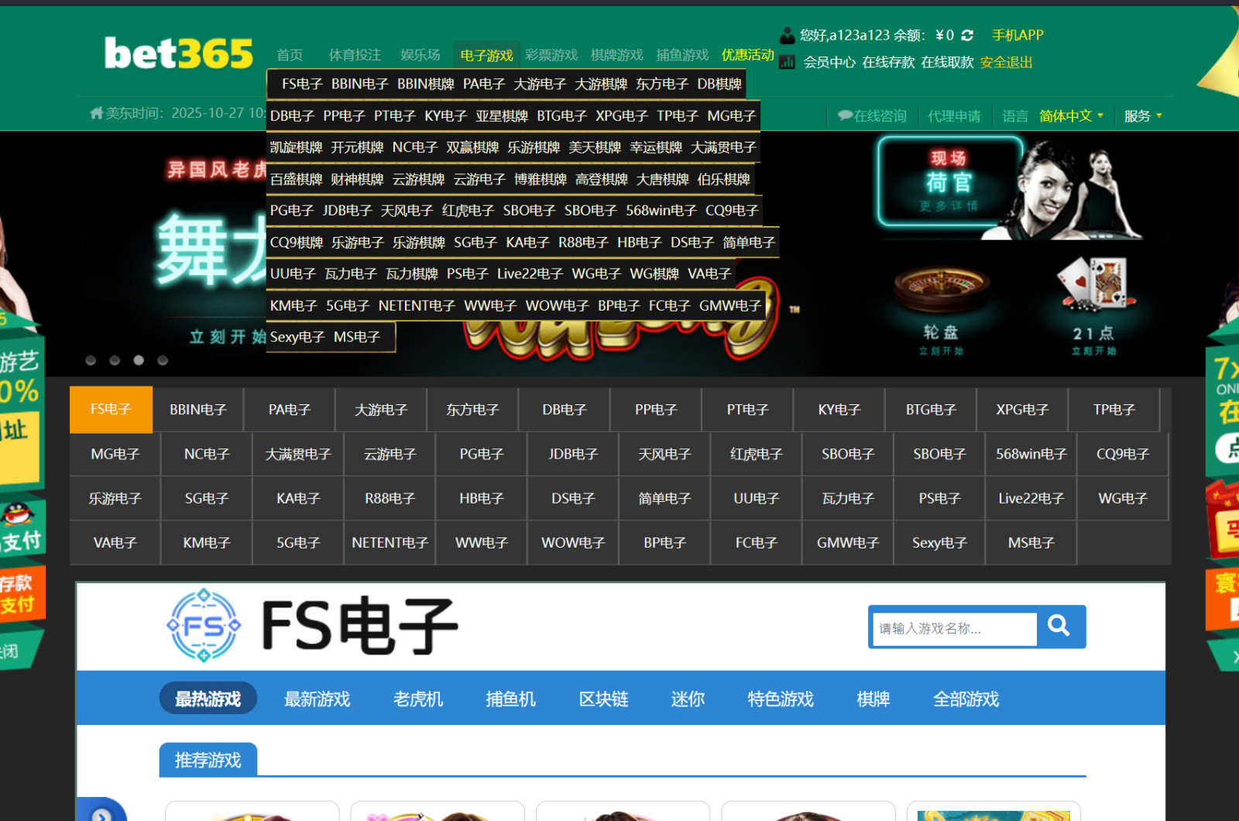Viewport: 1239px width, 821px height.
Task: Click the magnifier search button
Action: [1059, 626]
